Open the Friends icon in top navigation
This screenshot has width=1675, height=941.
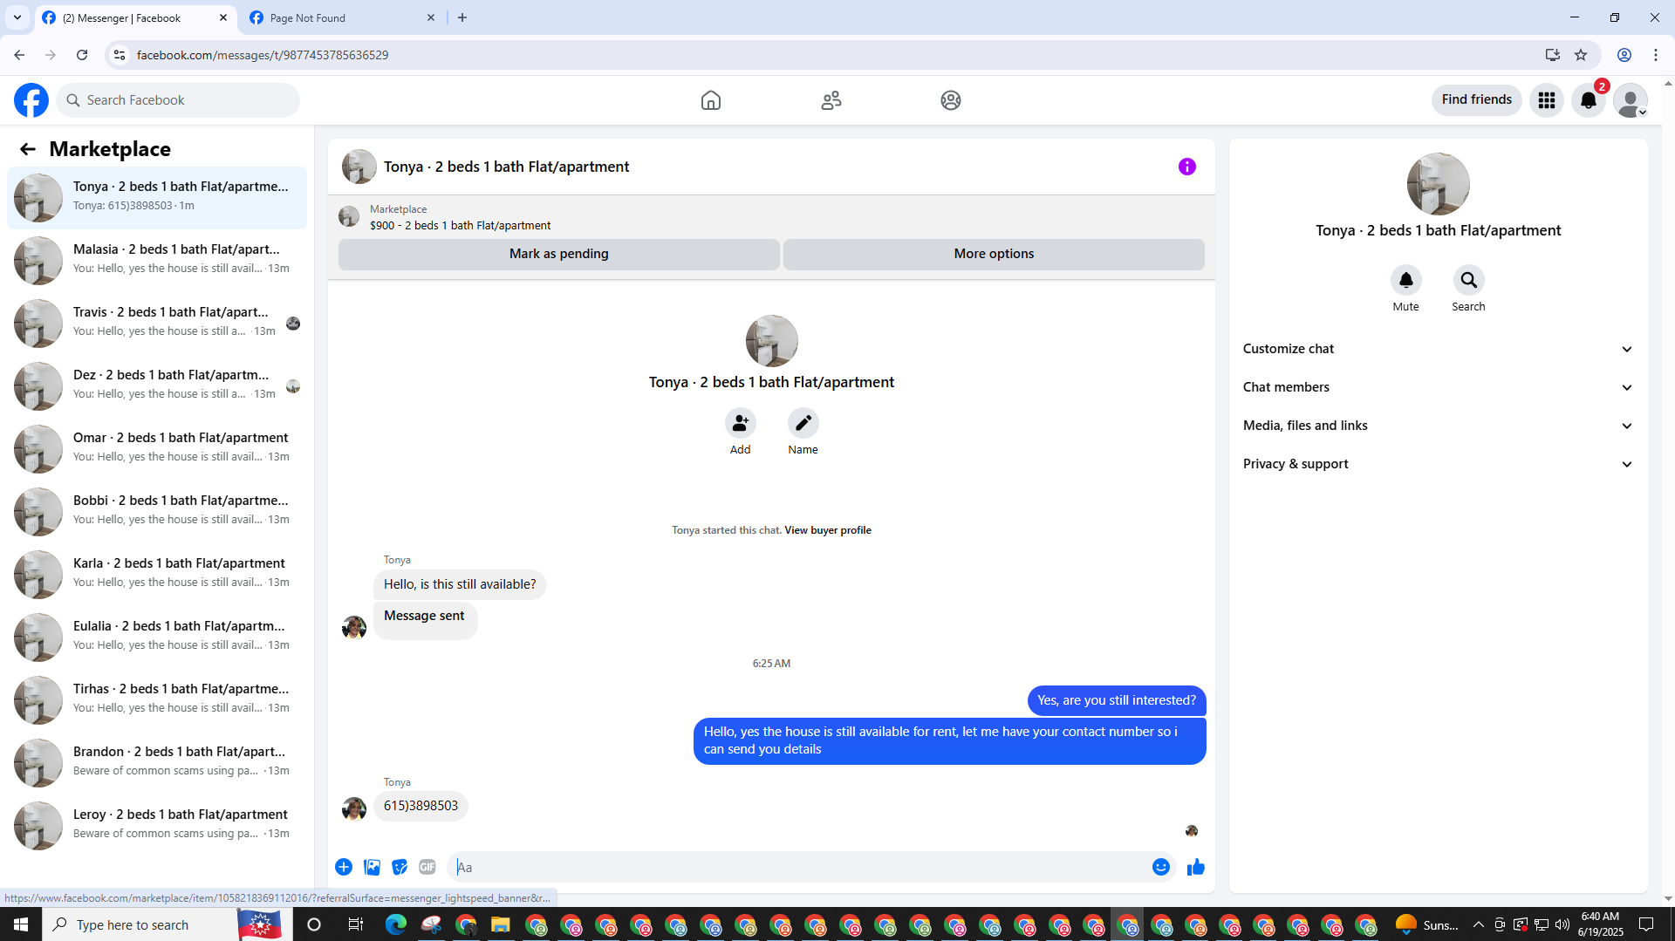coord(831,100)
